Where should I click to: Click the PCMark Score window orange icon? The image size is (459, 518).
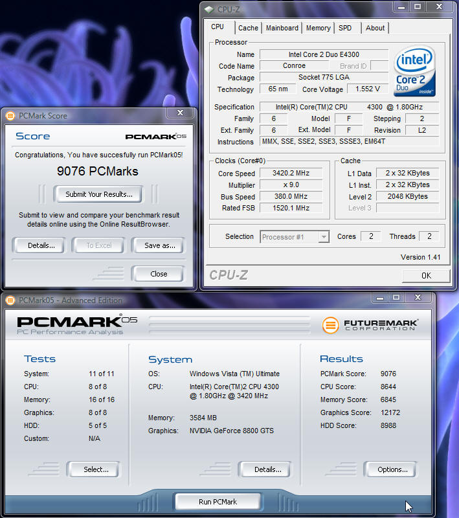10,116
